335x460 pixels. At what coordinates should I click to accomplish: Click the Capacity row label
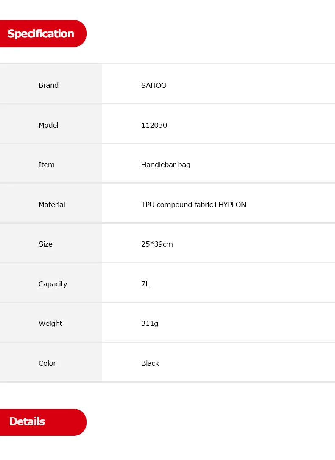click(53, 284)
